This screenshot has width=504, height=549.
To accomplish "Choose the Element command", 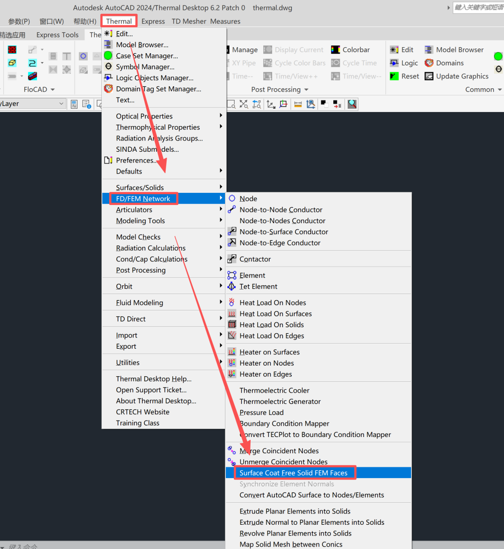I will (252, 275).
